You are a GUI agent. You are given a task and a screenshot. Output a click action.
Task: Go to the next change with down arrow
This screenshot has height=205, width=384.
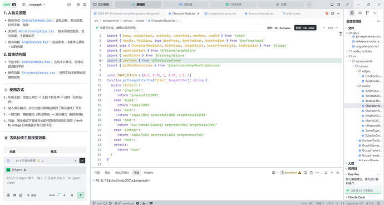point(337,28)
